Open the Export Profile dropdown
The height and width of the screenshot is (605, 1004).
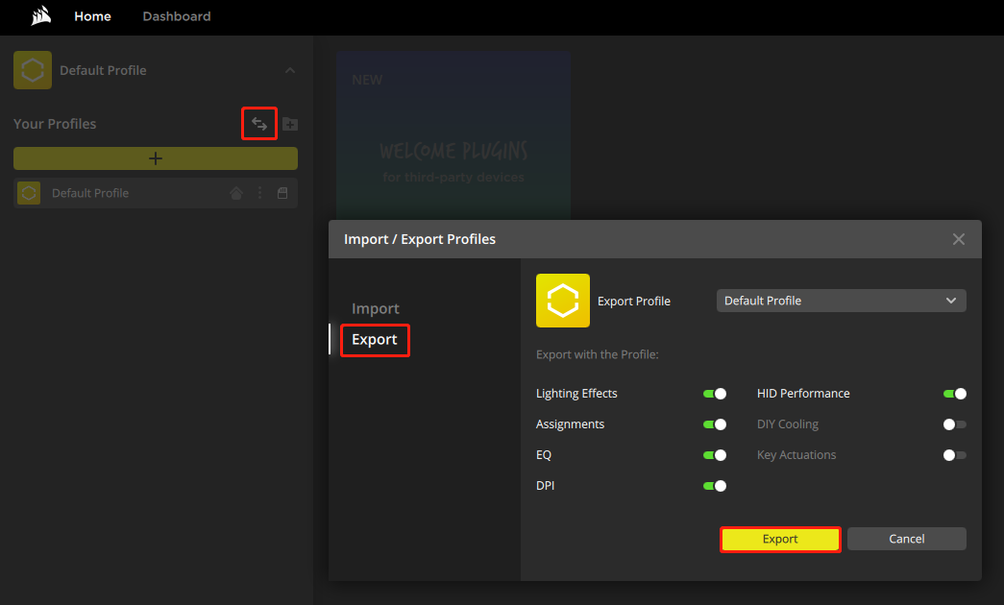(841, 301)
